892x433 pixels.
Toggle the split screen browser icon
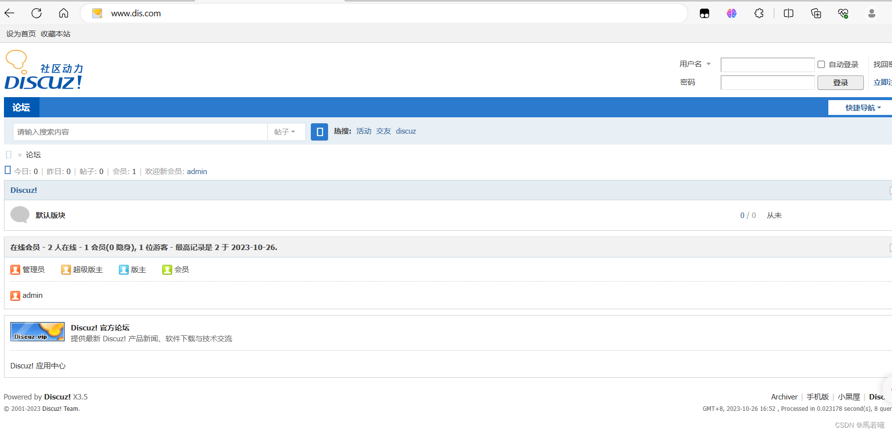click(x=788, y=13)
